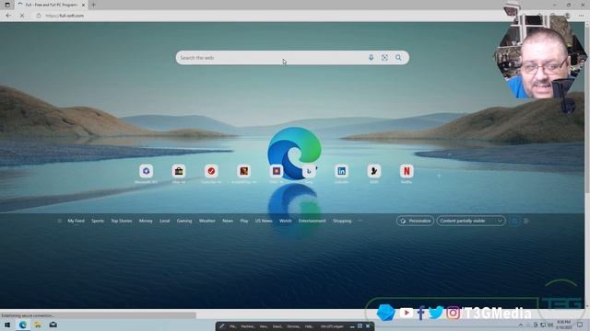
Task: Open the Microsoft 365 quick link
Action: pos(146,171)
